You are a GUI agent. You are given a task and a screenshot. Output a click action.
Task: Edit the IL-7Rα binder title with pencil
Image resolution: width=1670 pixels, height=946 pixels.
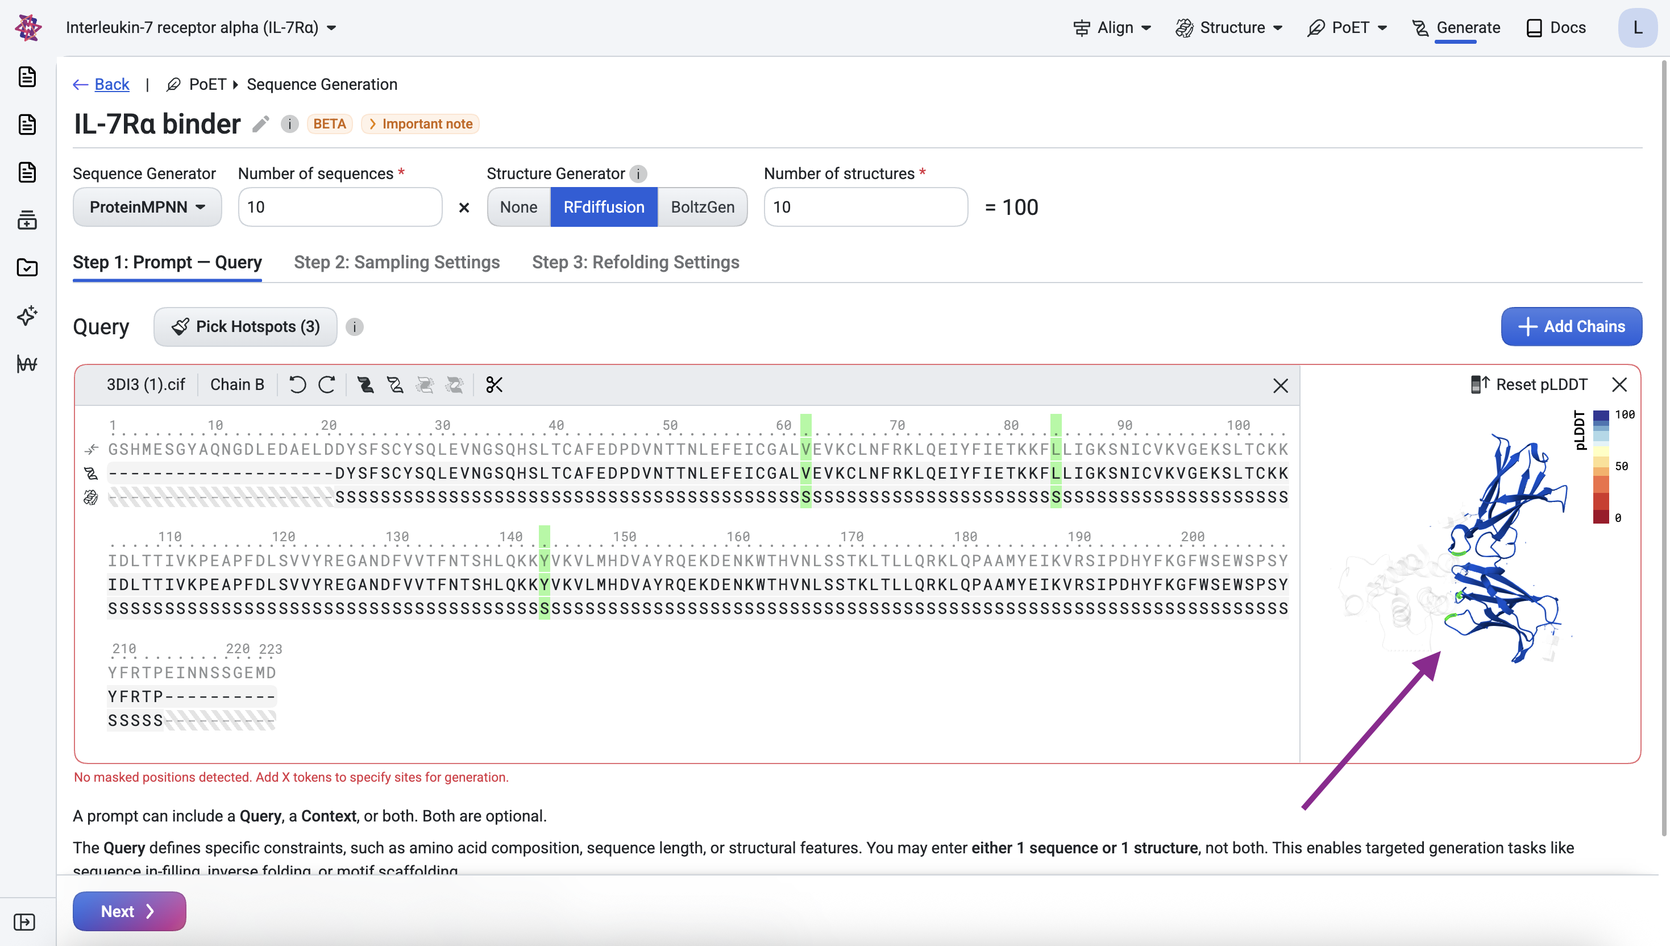point(261,123)
